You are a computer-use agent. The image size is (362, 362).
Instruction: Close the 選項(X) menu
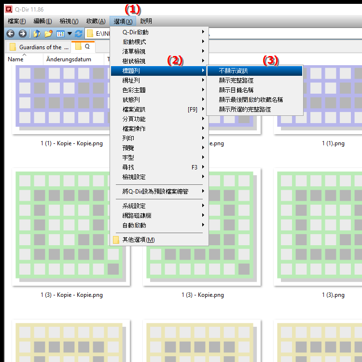(123, 21)
